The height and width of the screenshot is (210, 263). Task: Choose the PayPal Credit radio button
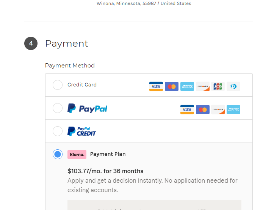[58, 131]
